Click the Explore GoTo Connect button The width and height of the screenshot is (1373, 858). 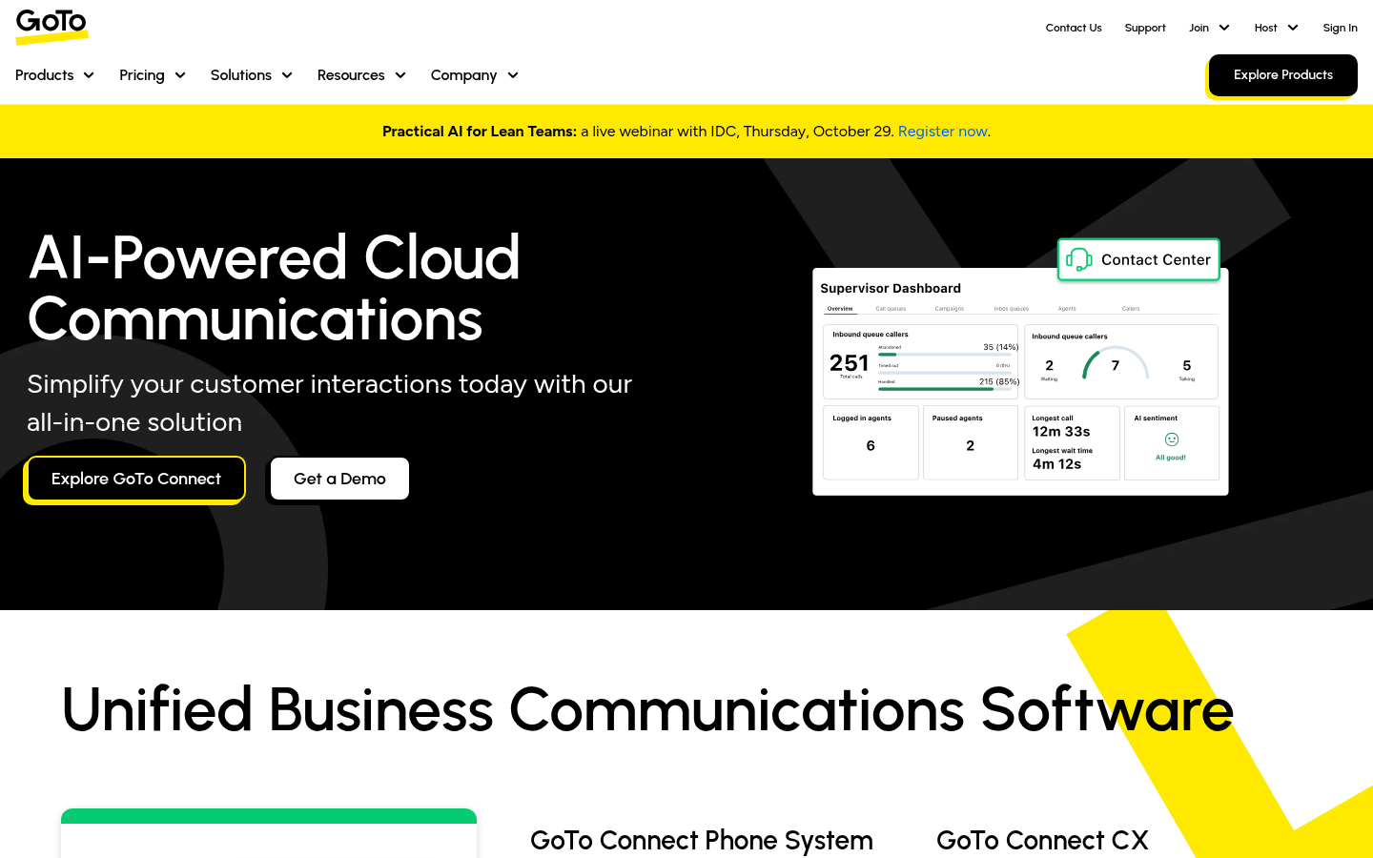pyautogui.click(x=135, y=479)
